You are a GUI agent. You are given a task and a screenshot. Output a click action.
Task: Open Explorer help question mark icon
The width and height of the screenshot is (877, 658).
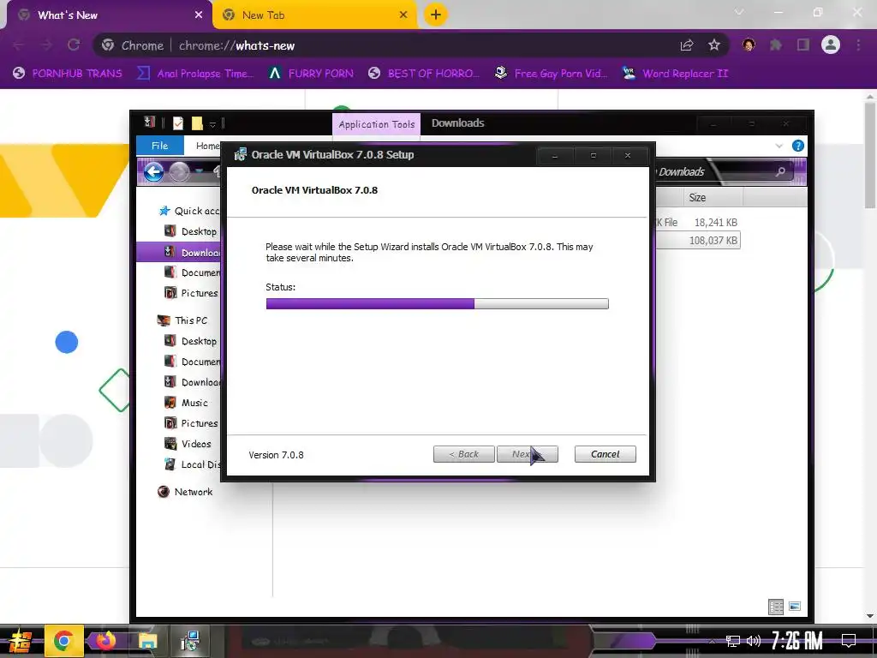798,146
